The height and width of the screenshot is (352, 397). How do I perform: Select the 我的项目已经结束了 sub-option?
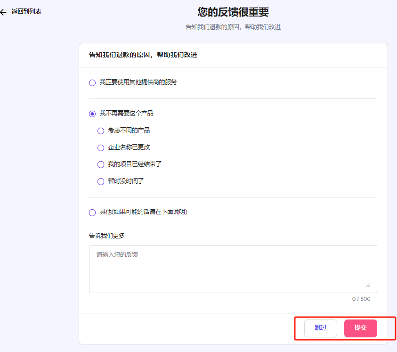tap(100, 164)
